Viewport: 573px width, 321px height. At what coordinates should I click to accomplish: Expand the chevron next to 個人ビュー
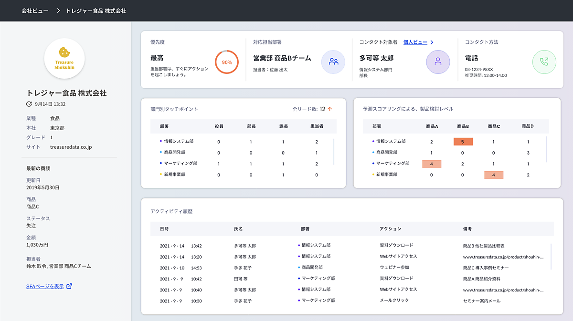click(432, 42)
